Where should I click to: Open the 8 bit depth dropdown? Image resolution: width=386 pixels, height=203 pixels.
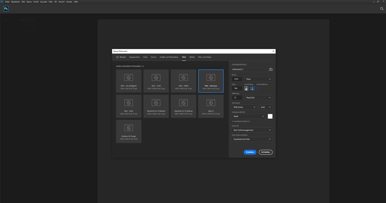[266, 107]
